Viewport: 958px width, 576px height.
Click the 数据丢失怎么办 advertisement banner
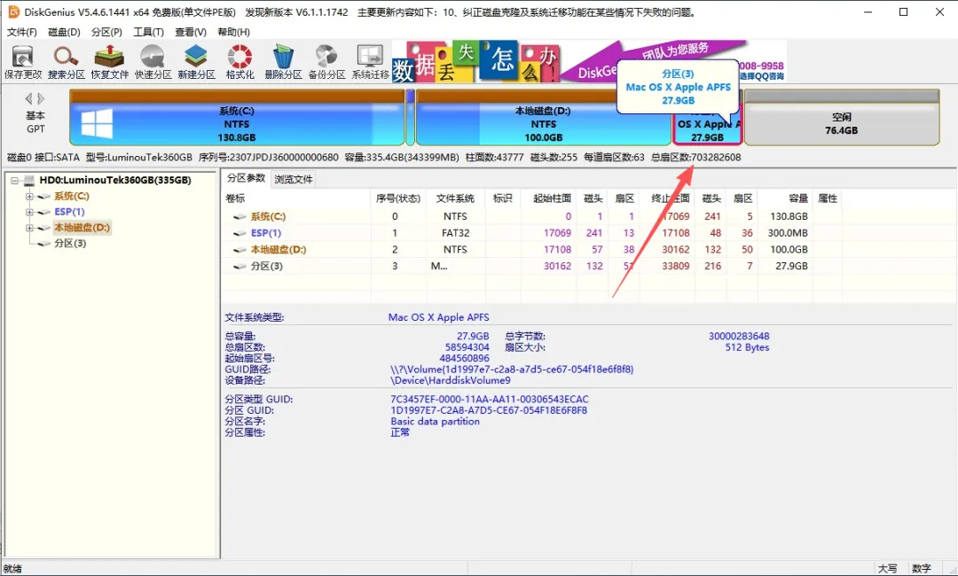(476, 61)
